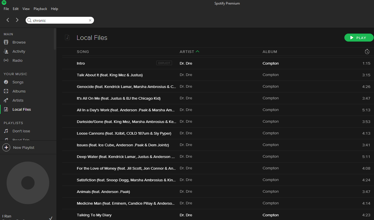Click the Local Files icon in the sidebar
This screenshot has height=220, width=374.
tap(6, 110)
